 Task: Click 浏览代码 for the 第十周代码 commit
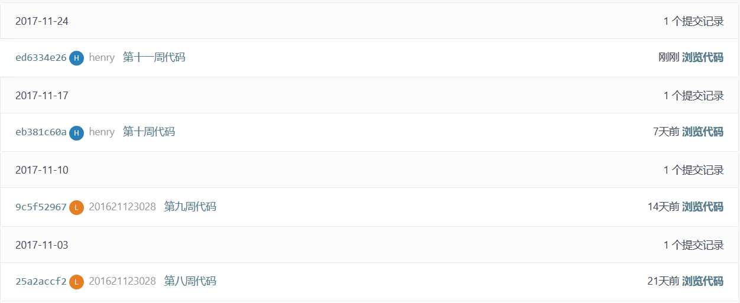(x=702, y=132)
